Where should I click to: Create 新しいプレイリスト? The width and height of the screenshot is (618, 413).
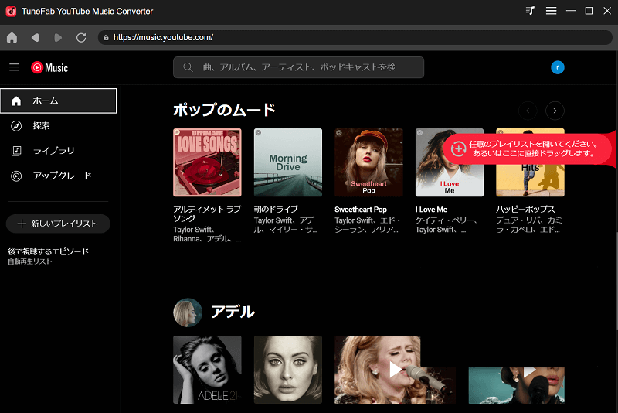point(58,224)
